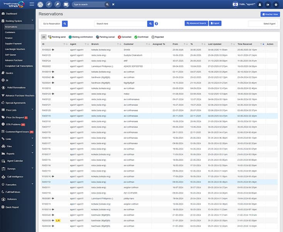
Task: Run the top bar search magnifier
Action: coord(107,4)
